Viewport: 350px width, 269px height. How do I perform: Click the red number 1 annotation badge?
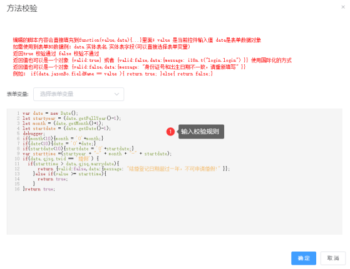point(170,132)
